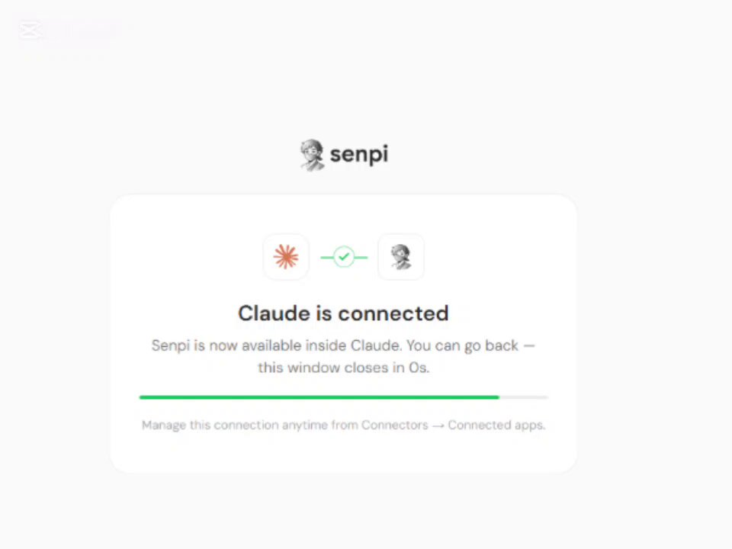The height and width of the screenshot is (549, 732).
Task: Click the senpi wordmark text
Action: [359, 155]
